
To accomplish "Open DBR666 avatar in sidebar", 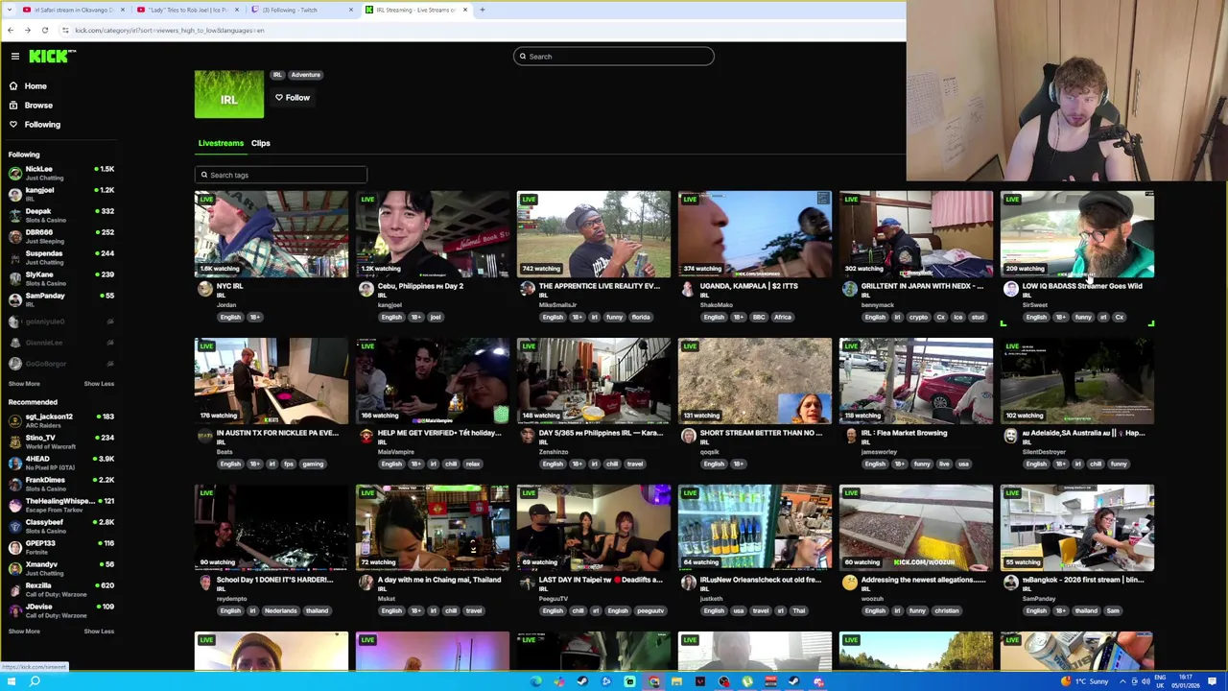I will pyautogui.click(x=15, y=236).
